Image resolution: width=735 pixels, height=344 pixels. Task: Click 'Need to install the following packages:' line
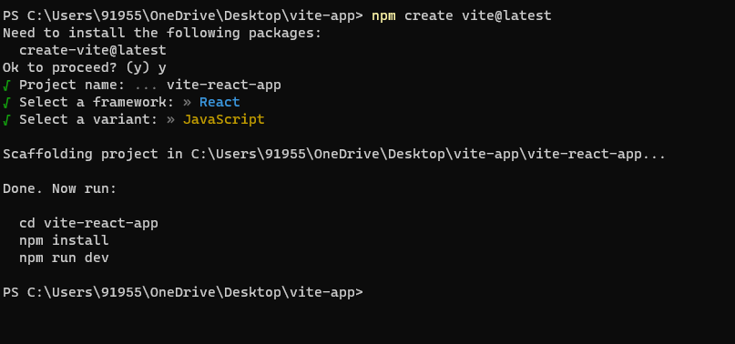(x=162, y=34)
